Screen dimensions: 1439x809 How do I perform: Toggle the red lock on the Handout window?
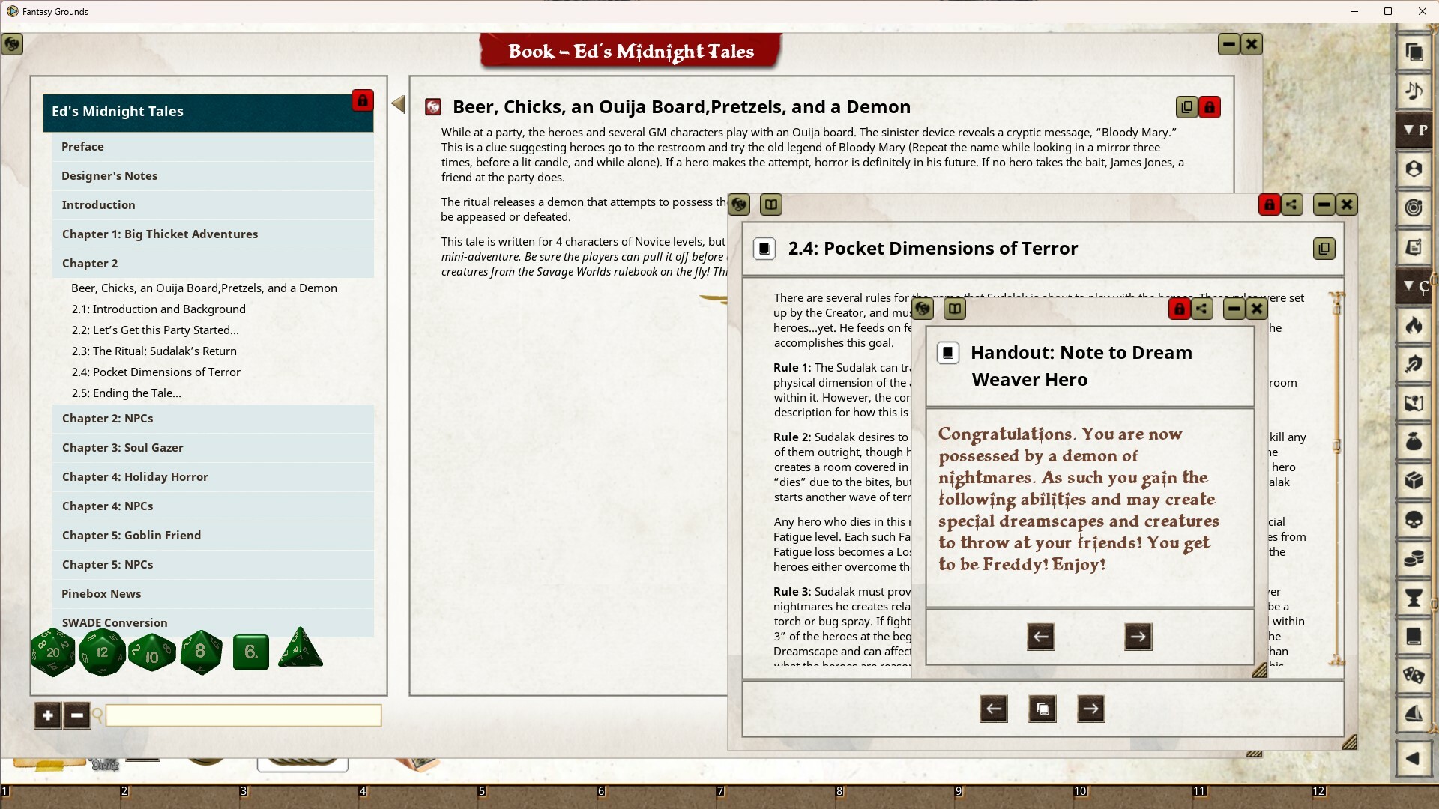tap(1178, 308)
